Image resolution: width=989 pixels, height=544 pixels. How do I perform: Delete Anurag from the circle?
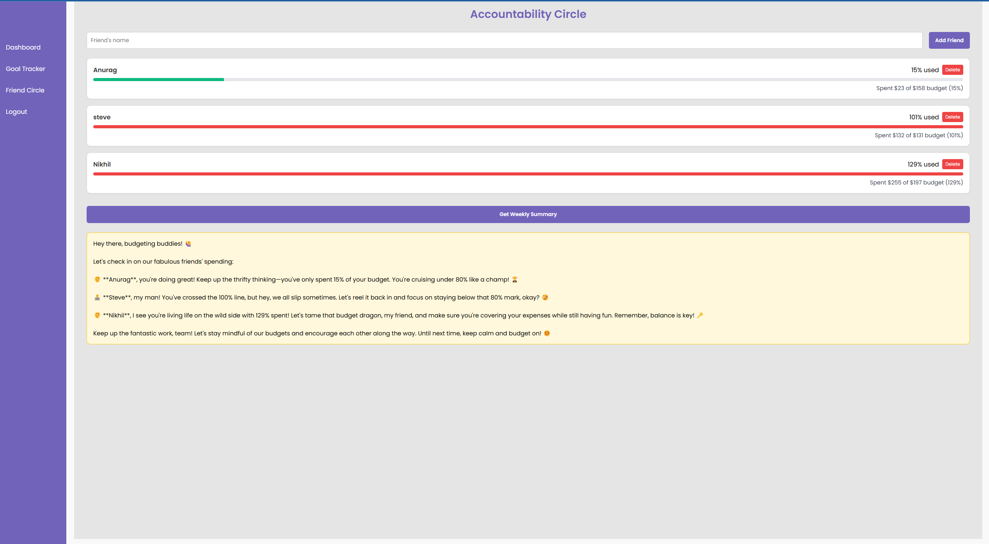pos(952,70)
